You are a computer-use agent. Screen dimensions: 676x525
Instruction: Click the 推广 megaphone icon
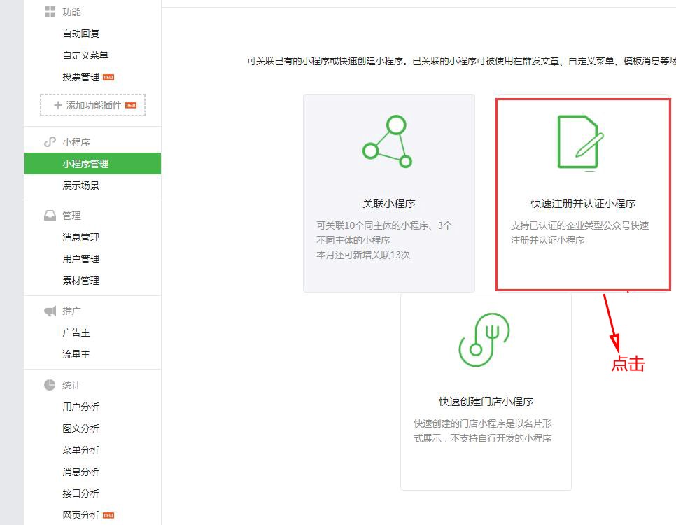point(50,311)
